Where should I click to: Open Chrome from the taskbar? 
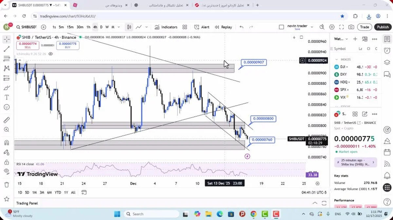253,214
